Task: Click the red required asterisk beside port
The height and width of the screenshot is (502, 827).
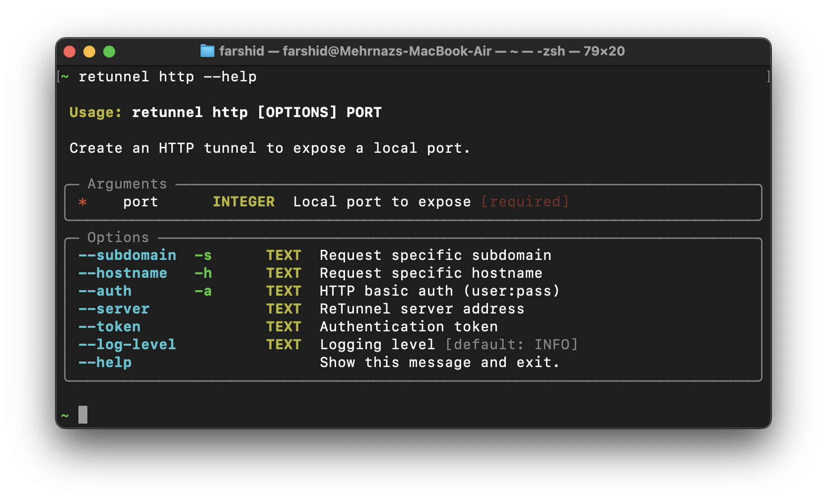Action: click(83, 202)
